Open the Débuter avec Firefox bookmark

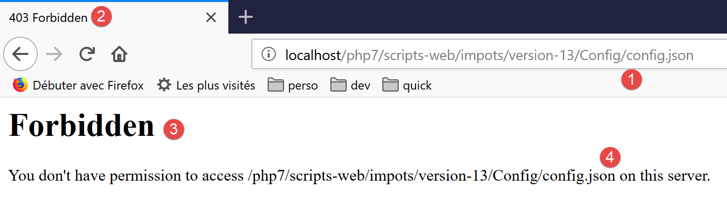tap(78, 85)
